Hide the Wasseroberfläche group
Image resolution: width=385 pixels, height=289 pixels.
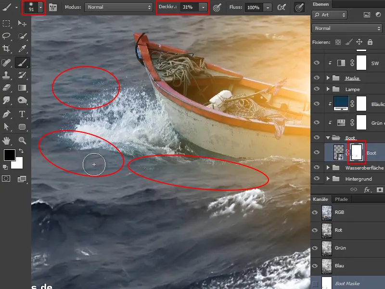pos(317,167)
